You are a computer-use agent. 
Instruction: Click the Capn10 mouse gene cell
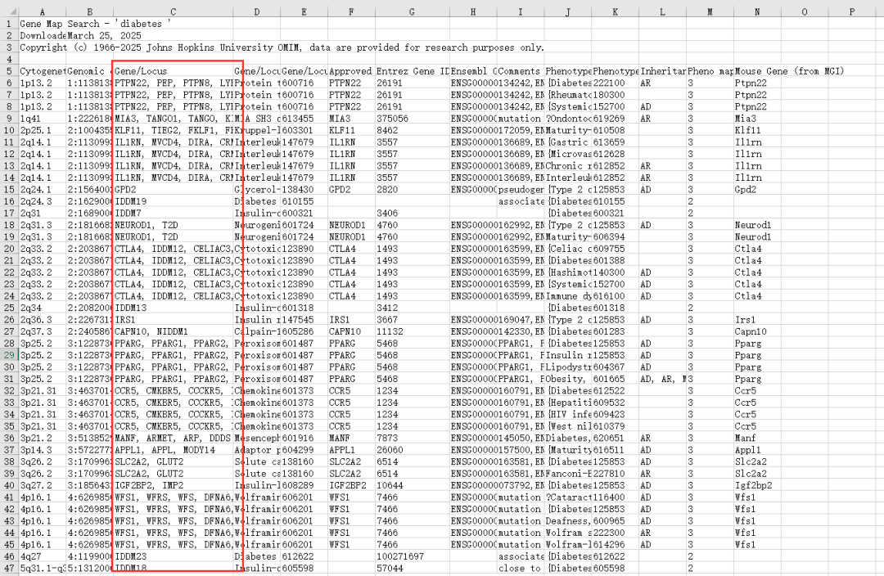point(750,331)
